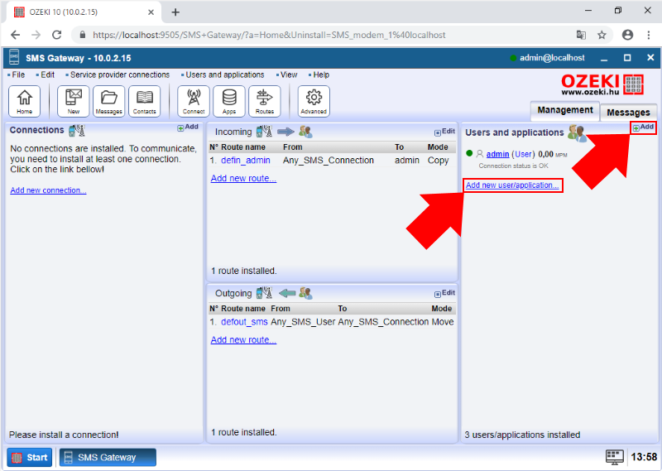The image size is (662, 471).
Task: Click the green status dot beside admin user
Action: point(469,153)
